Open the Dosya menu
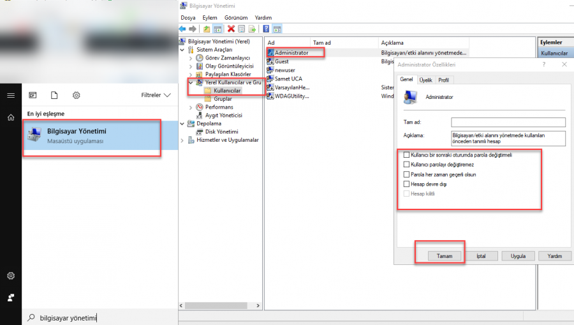Viewport: 574px width, 325px height. click(x=188, y=18)
